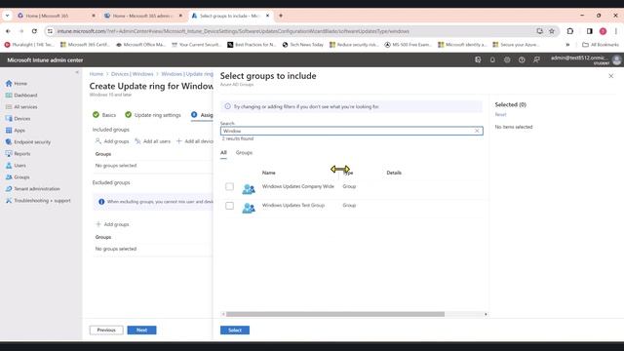Switch to Microsoft 365 admin center tab

click(x=139, y=16)
